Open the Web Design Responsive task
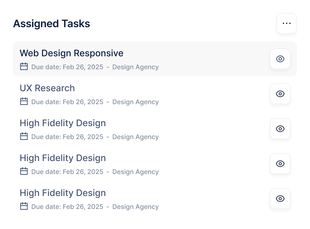Image resolution: width=310 pixels, height=229 pixels. point(72,53)
